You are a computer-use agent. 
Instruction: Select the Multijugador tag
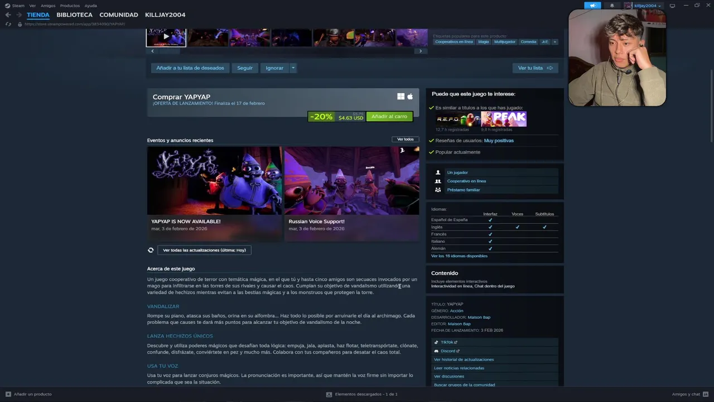coord(505,42)
